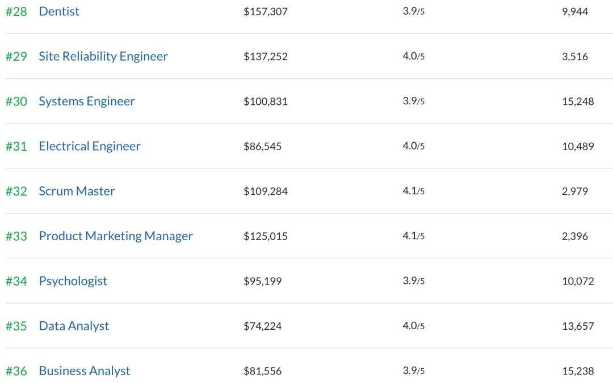The height and width of the screenshot is (383, 613).
Task: Click the #33 rank number
Action: 16,236
